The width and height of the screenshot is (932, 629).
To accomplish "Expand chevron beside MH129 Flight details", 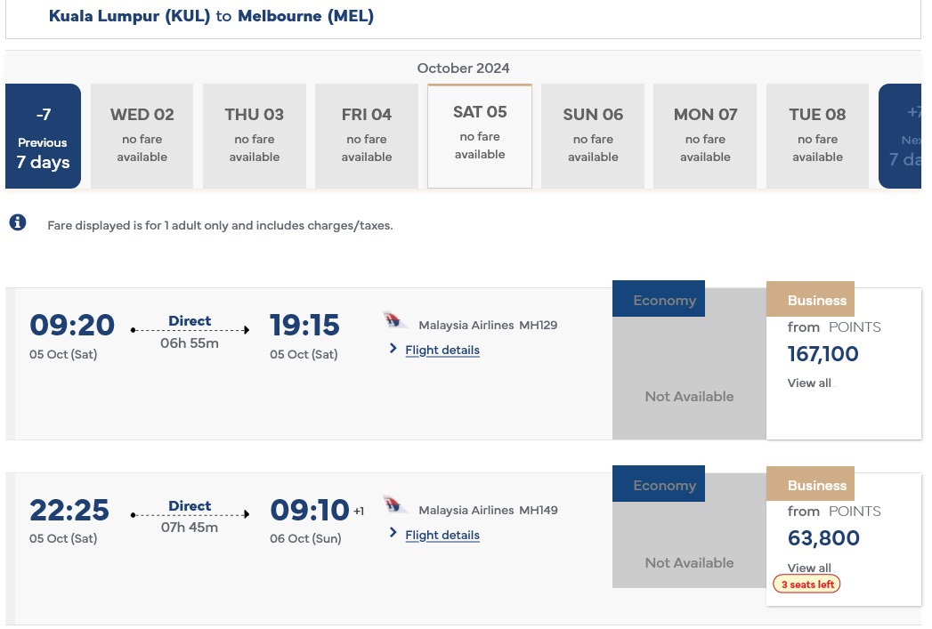I will pos(393,349).
